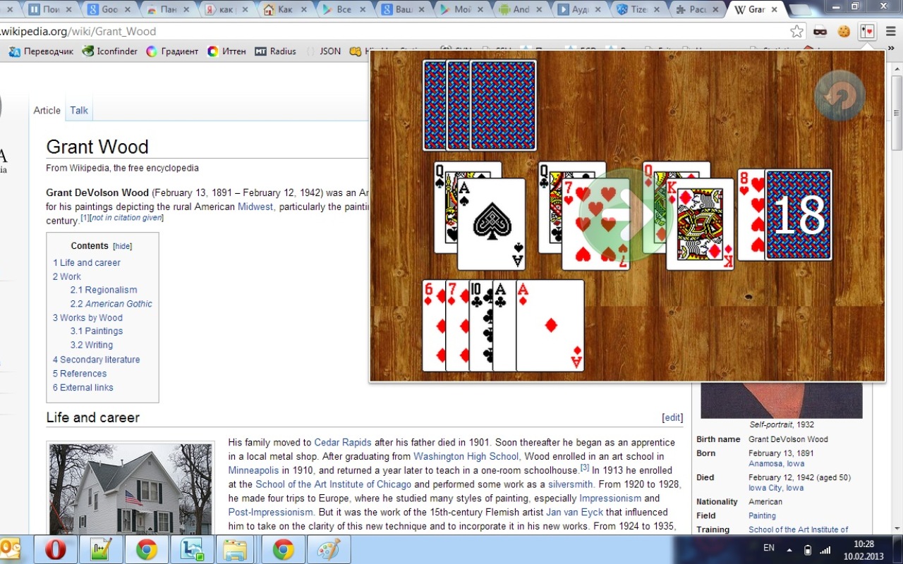
Task: Open Outlook from the taskbar
Action: tap(11, 549)
